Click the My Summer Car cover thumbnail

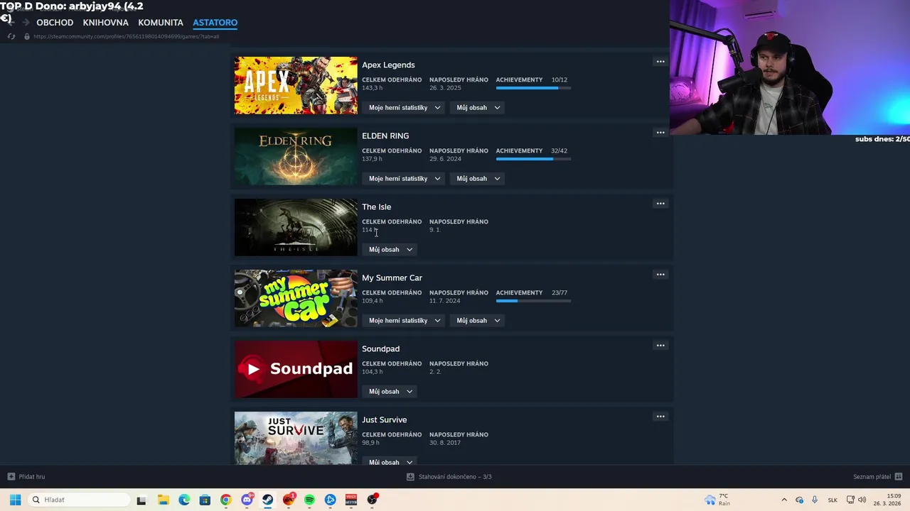296,298
